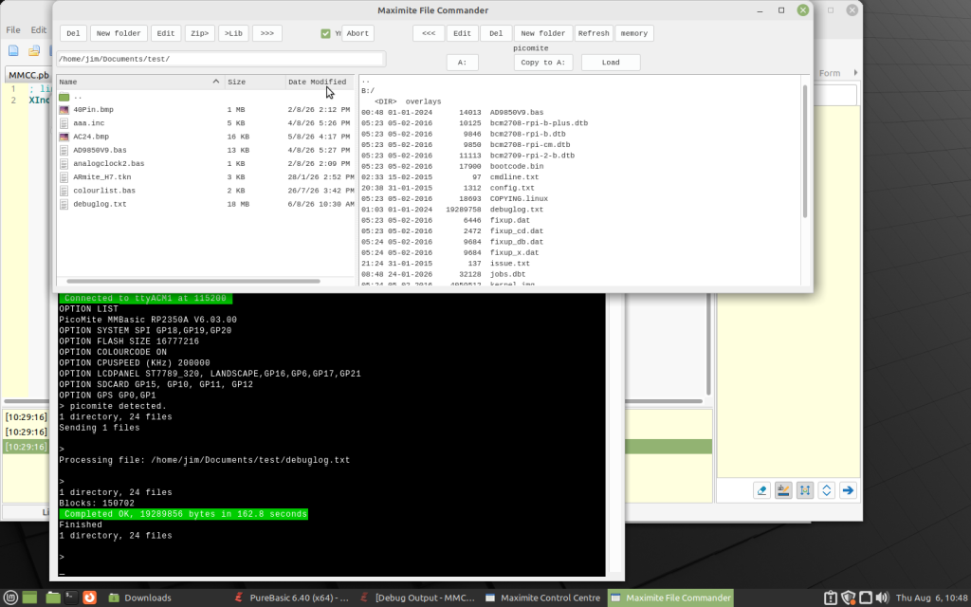971x607 pixels.
Task: Click the clipboard notification icon in system tray
Action: click(x=831, y=598)
